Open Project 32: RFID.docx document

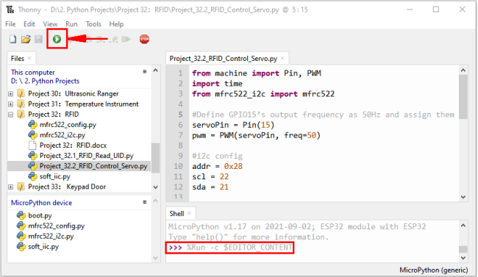pos(73,145)
